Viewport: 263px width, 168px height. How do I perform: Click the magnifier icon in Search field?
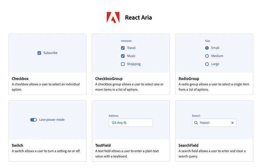tap(196, 123)
